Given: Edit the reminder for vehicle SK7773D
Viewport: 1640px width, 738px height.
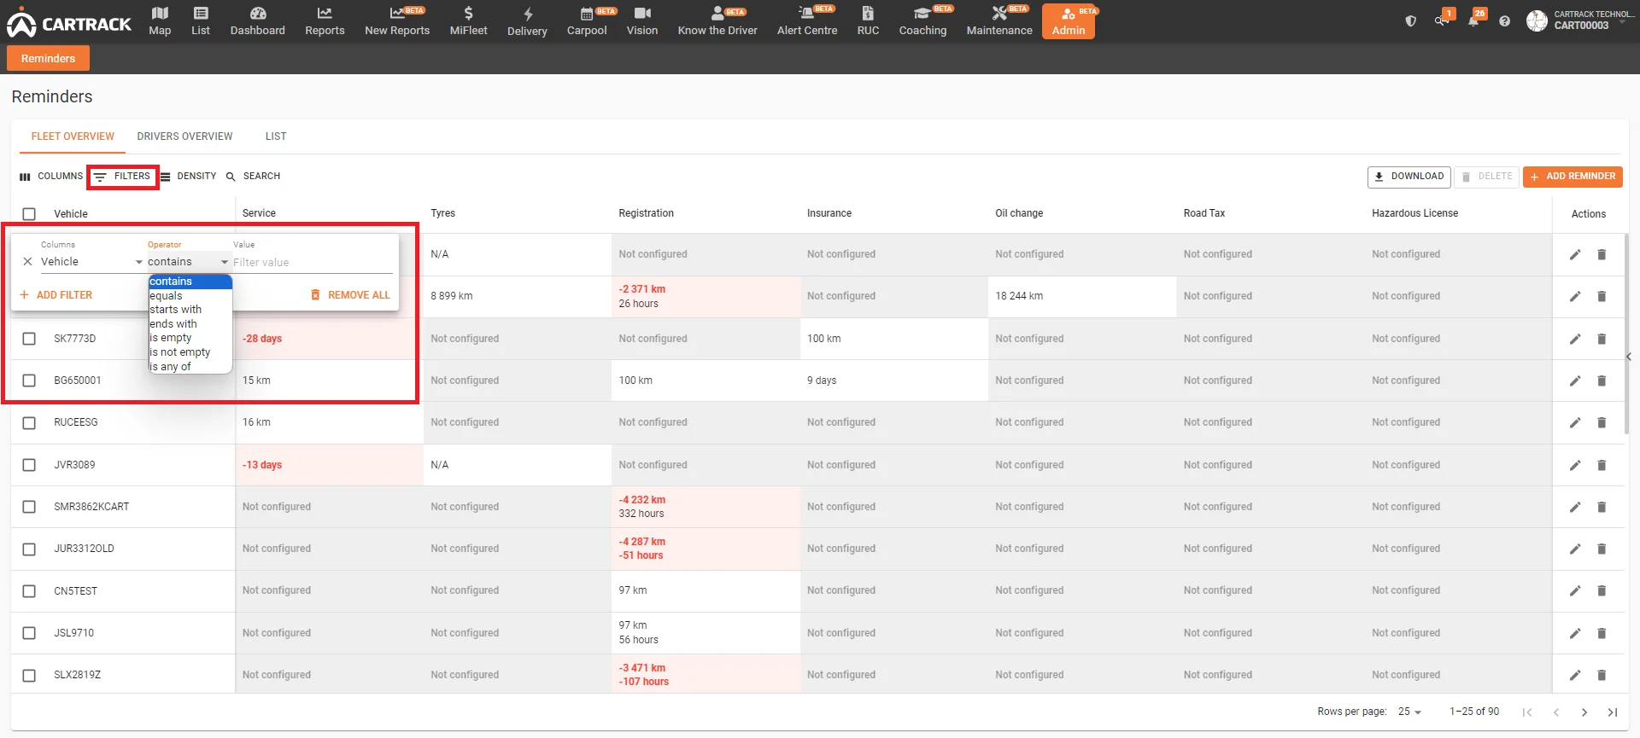Looking at the screenshot, I should click(1575, 339).
